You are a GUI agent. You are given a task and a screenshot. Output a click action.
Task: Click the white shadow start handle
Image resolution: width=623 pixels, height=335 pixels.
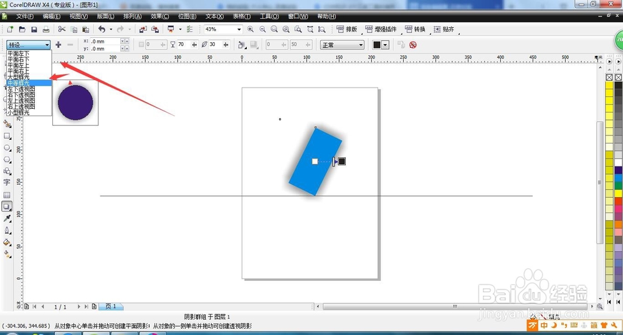pos(315,162)
